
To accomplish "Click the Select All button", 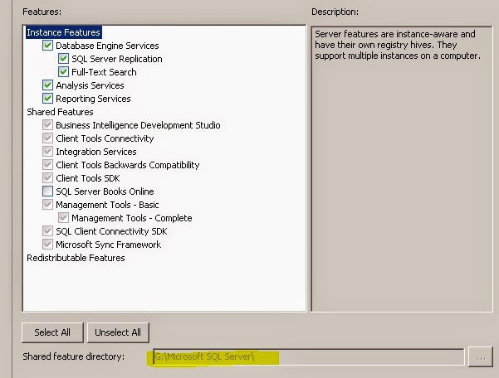I will 52,332.
